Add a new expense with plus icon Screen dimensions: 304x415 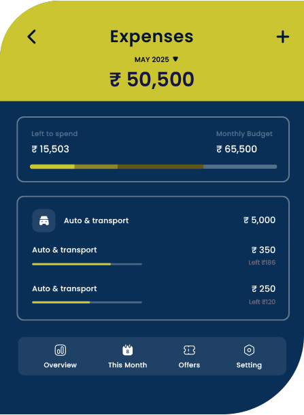pyautogui.click(x=282, y=37)
